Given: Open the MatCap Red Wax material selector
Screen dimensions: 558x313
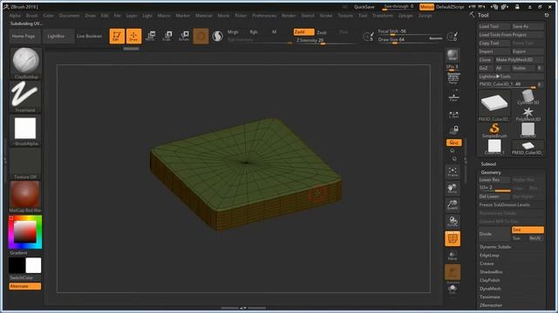Looking at the screenshot, I should [25, 197].
